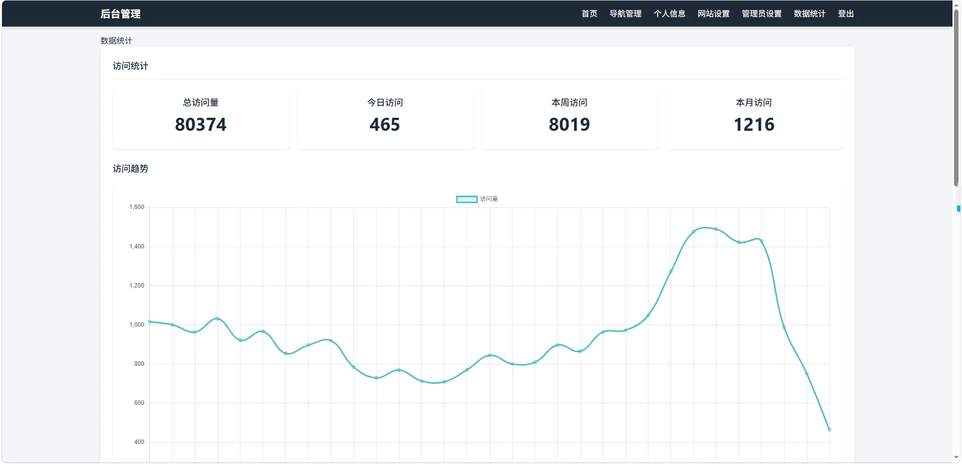Open 网站设置 from the top nav
The height and width of the screenshot is (464, 962).
[x=713, y=14]
